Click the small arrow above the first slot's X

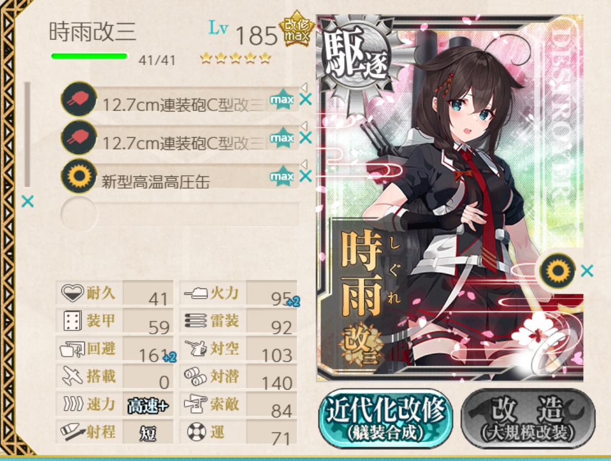(304, 87)
